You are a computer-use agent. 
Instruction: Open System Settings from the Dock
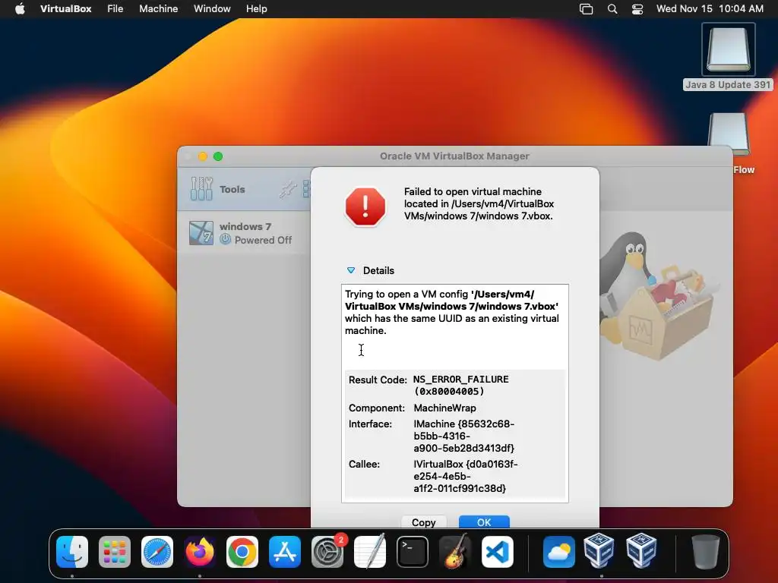(327, 552)
